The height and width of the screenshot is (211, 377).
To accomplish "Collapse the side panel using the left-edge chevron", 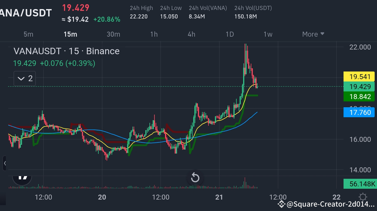I will click(x=5, y=163).
